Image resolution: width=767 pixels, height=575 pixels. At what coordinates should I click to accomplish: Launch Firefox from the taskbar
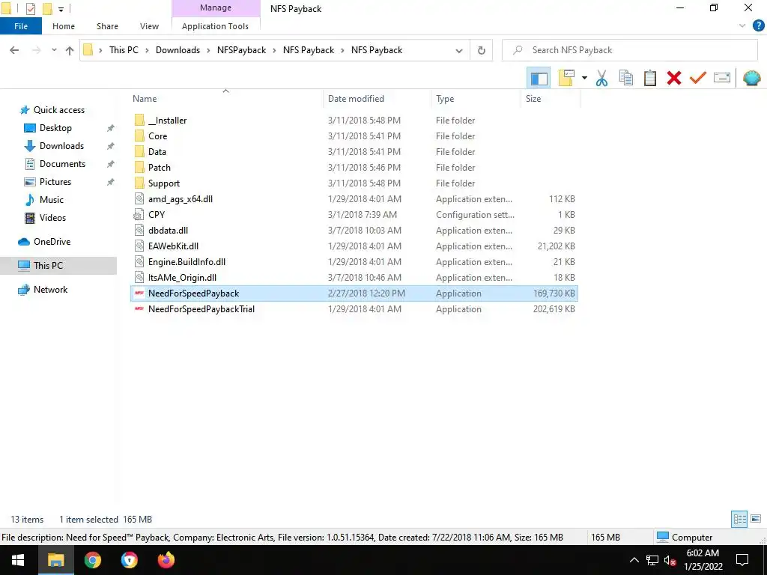click(166, 560)
